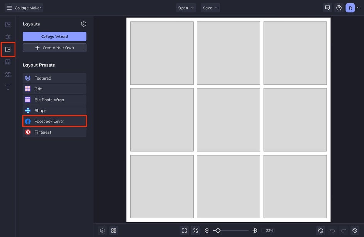The image size is (364, 237).
Task: Open the Patterns sidebar icon
Action: tap(8, 62)
